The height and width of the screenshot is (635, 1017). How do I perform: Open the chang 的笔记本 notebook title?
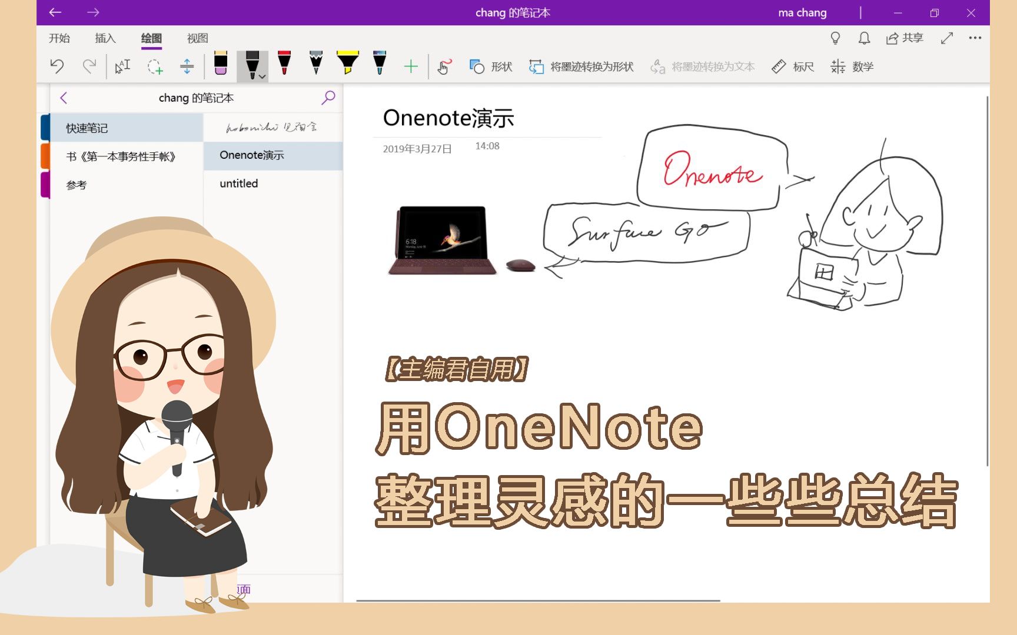pos(196,98)
